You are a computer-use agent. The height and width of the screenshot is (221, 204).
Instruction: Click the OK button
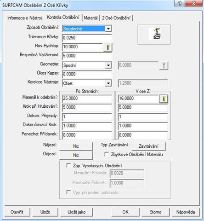(x=125, y=212)
